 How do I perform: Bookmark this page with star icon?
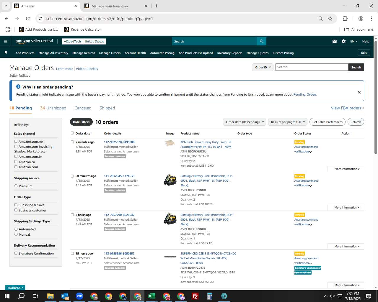pyautogui.click(x=330, y=19)
